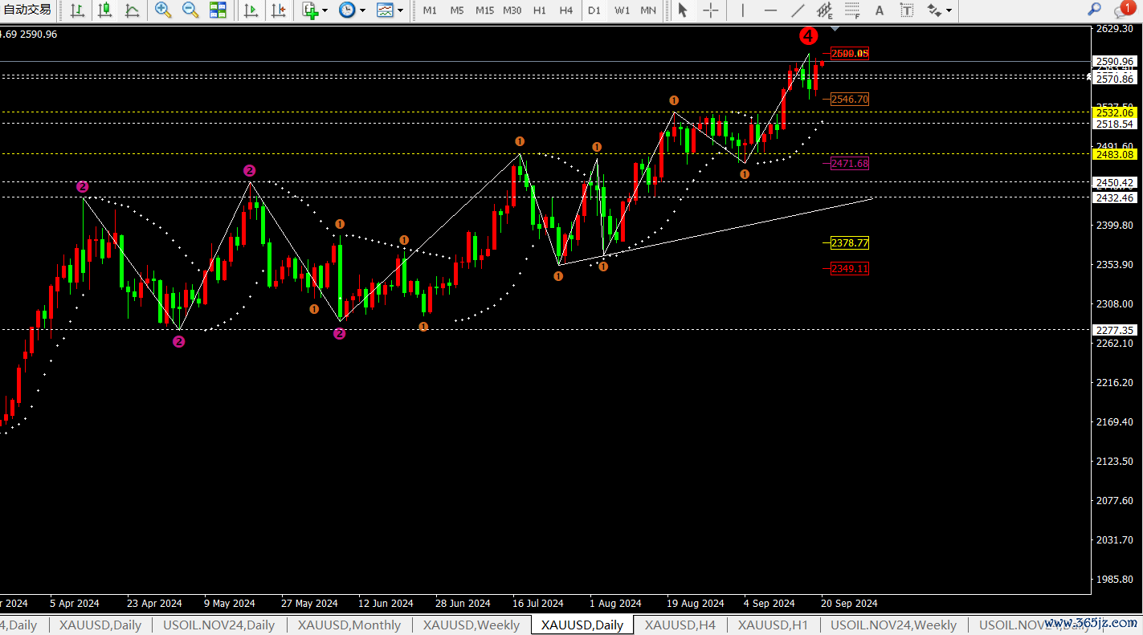Image resolution: width=1143 pixels, height=635 pixels.
Task: Select the vertical line drawing tool
Action: click(742, 10)
